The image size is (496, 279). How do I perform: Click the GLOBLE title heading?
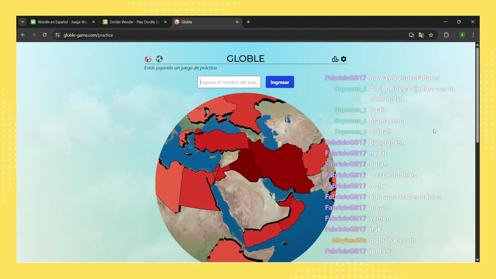tap(246, 59)
